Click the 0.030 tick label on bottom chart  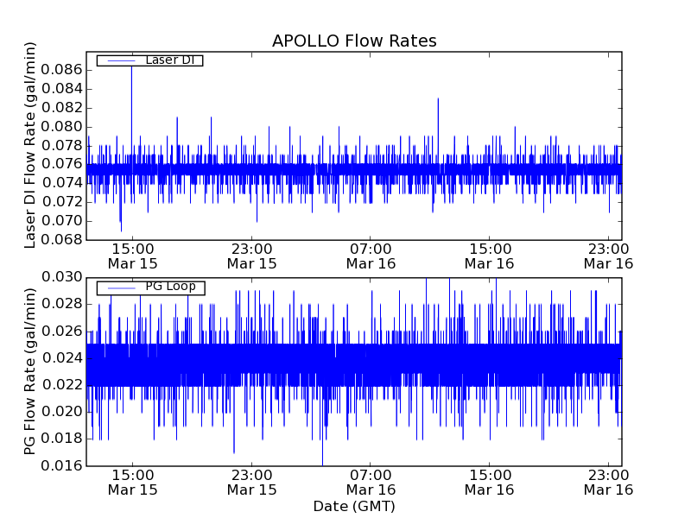tap(61, 277)
